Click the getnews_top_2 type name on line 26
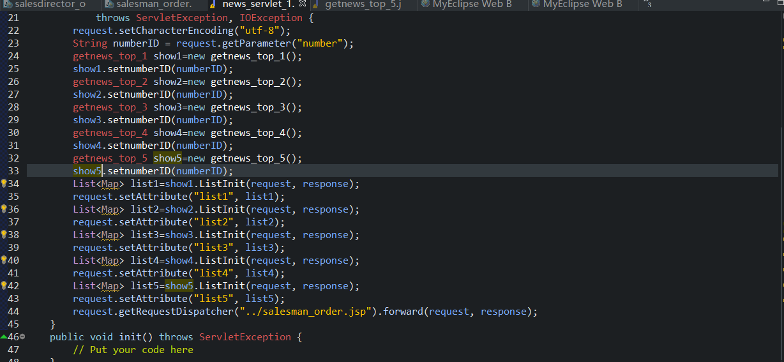 [110, 81]
